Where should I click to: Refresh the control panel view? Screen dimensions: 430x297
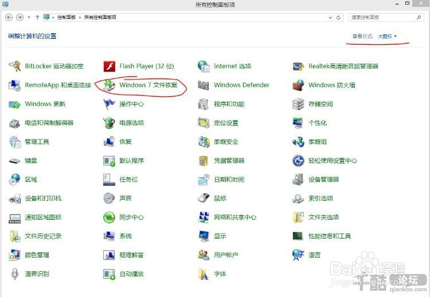point(338,18)
